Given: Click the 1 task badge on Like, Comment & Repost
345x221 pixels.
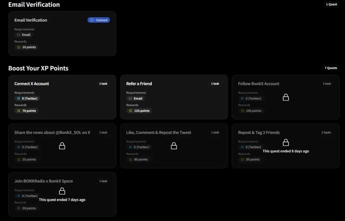Looking at the screenshot, I should 215,133.
